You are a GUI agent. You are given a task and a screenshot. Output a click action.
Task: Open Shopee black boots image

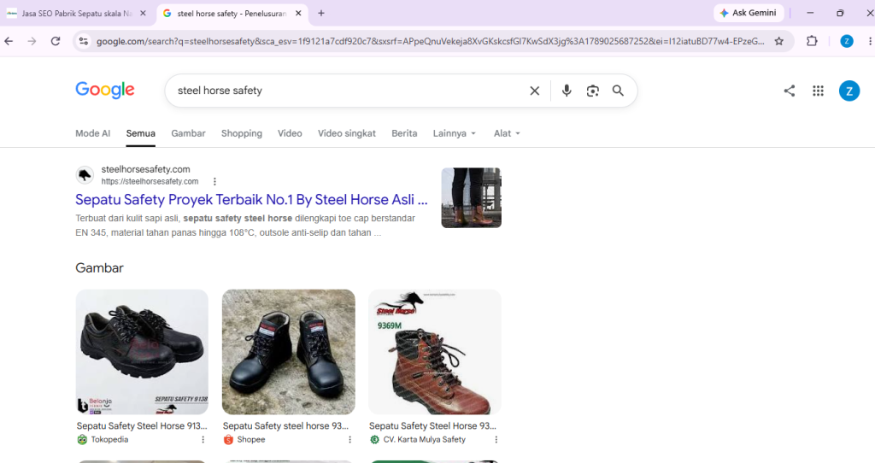289,352
